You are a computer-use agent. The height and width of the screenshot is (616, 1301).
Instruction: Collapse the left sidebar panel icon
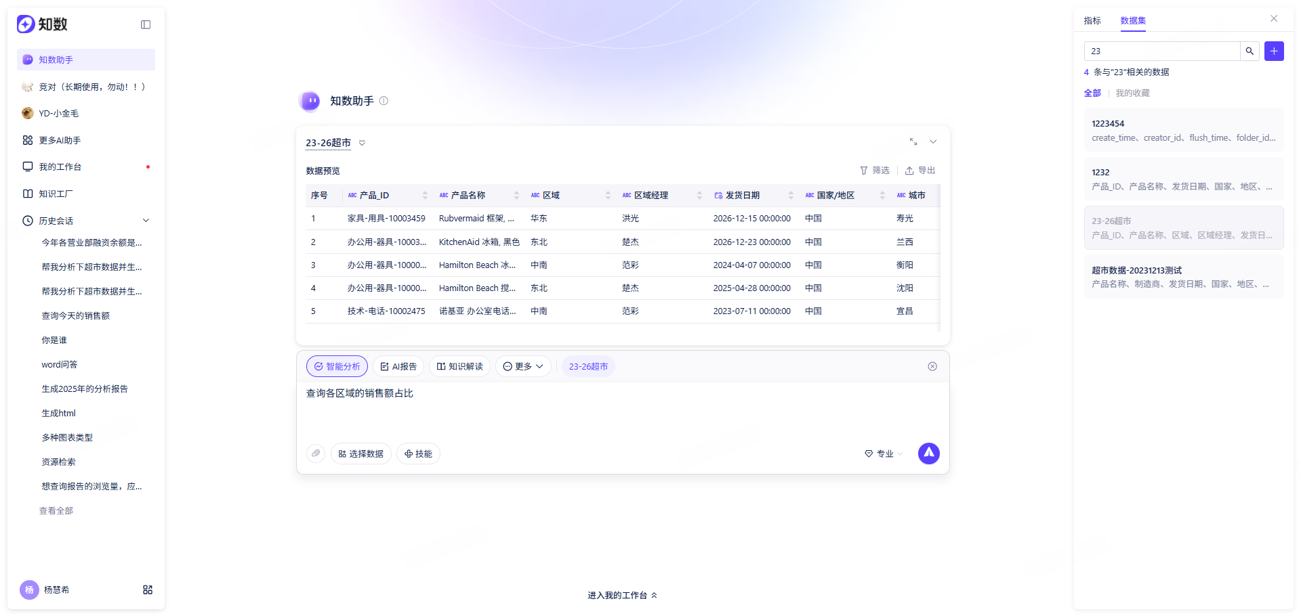click(x=146, y=24)
